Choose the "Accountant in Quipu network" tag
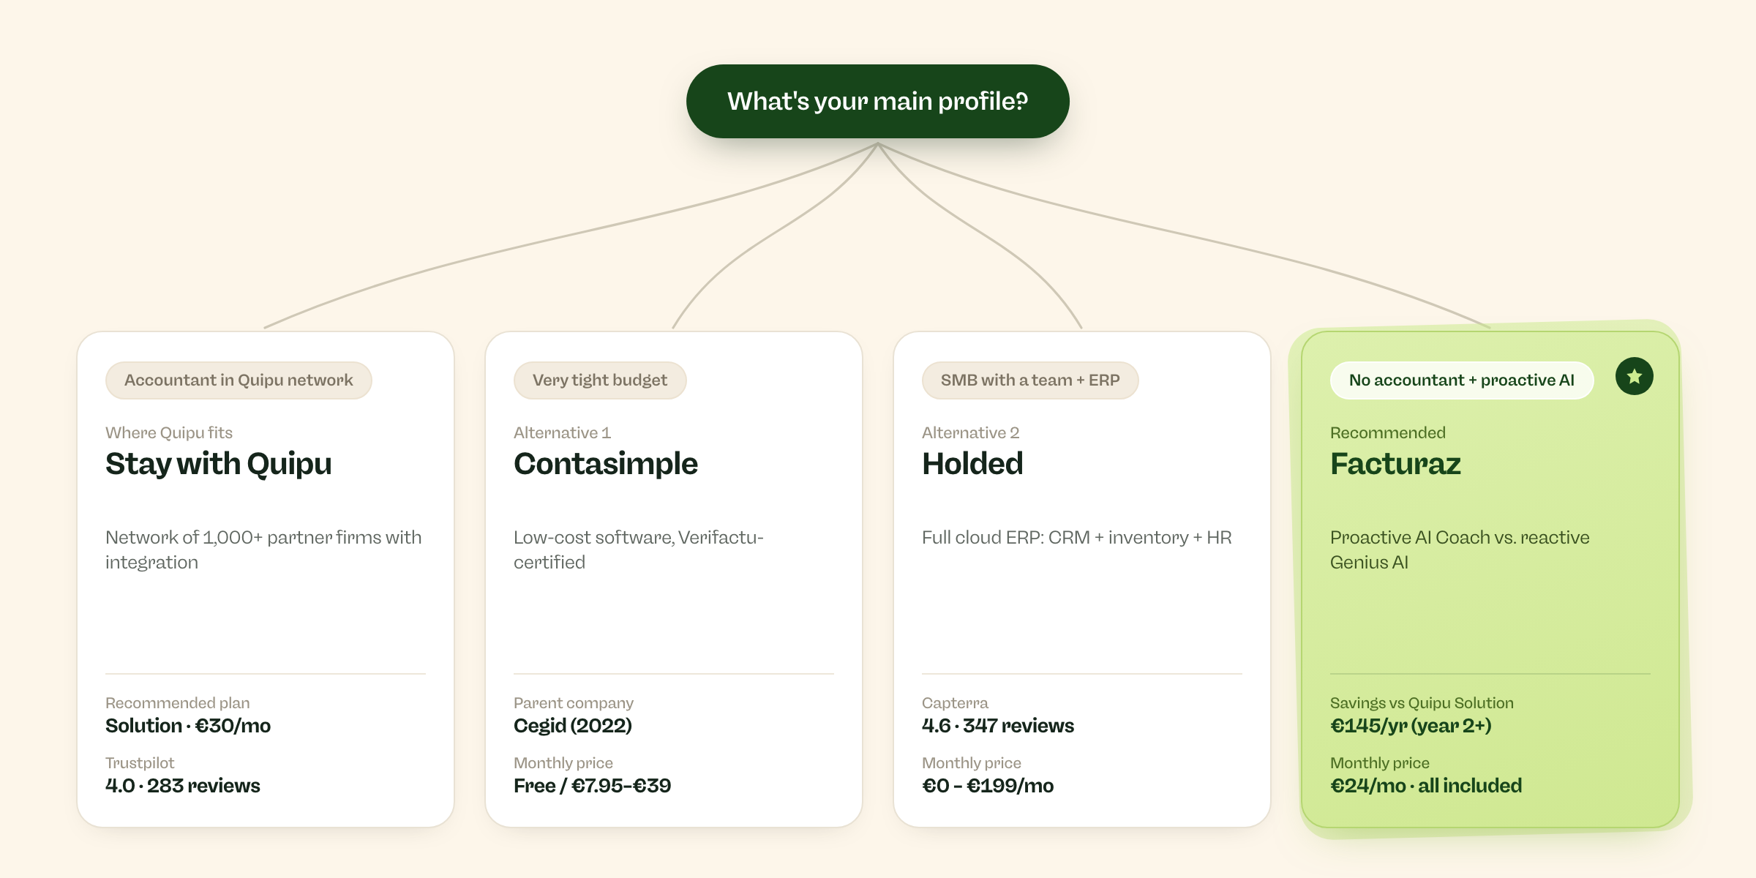 click(x=239, y=380)
